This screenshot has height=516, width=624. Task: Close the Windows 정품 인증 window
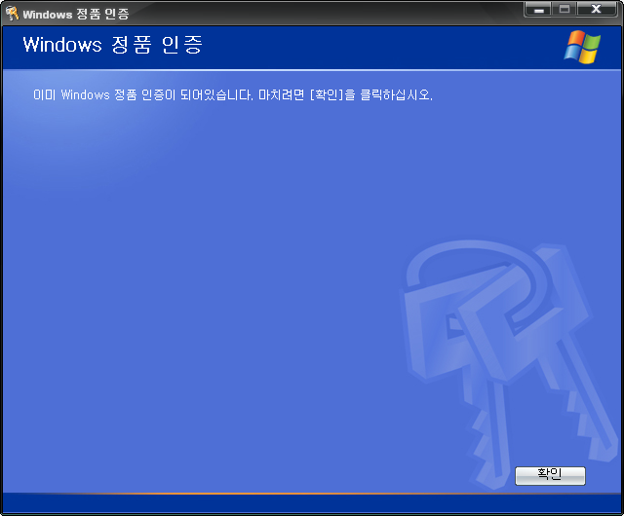click(x=597, y=10)
